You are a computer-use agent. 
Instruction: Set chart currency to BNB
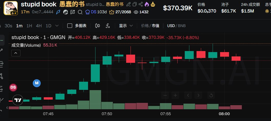pyautogui.click(x=182, y=26)
